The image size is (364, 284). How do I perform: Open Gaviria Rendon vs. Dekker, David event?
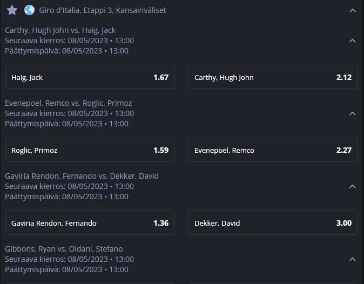point(82,176)
